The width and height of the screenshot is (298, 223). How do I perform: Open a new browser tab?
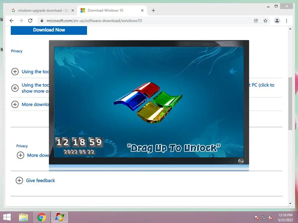point(153,10)
